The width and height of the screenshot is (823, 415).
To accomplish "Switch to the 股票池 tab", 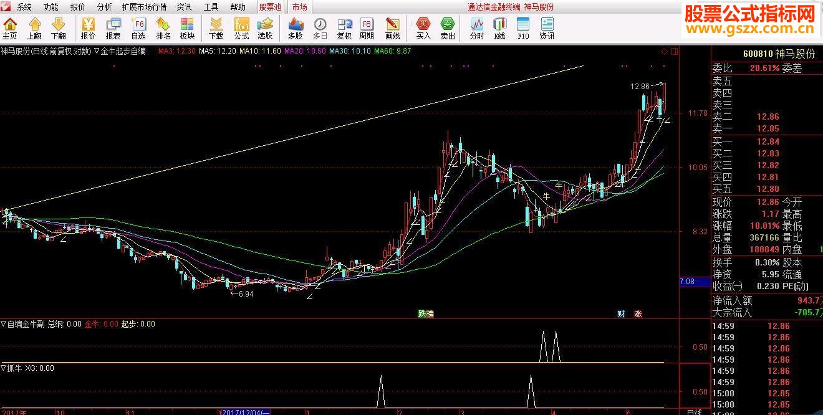I will [x=271, y=7].
